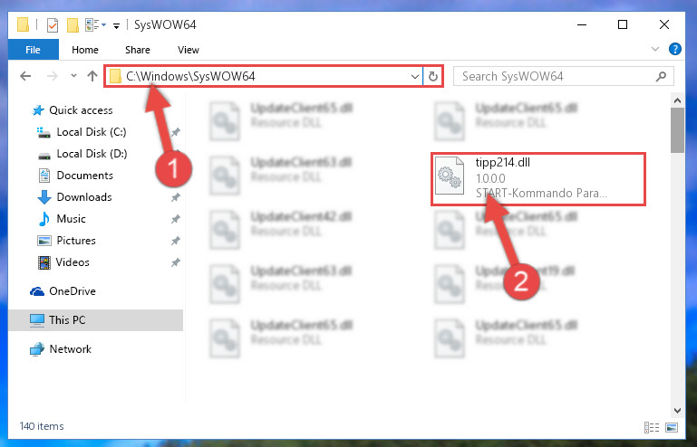
Task: Click the Up one level arrow
Action: pos(92,76)
